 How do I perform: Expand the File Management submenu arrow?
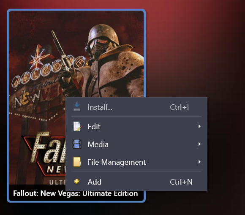199,162
